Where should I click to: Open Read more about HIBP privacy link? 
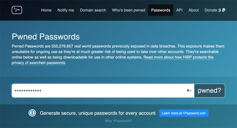point(112,60)
